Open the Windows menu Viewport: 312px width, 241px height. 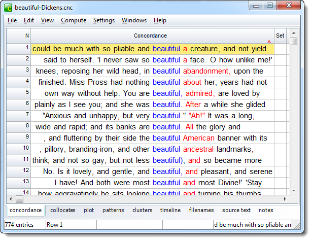[134, 20]
